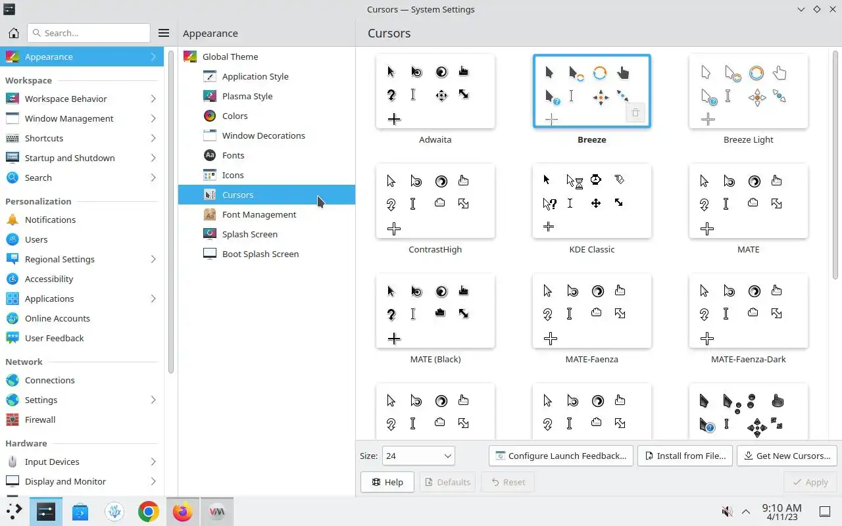Click the show desktop icon in tray

[825, 512]
